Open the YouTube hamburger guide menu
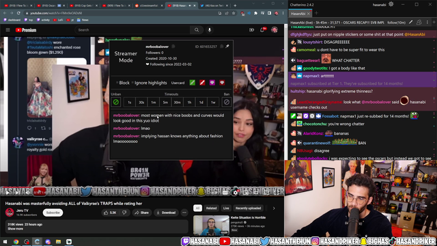The image size is (437, 246). click(x=8, y=30)
